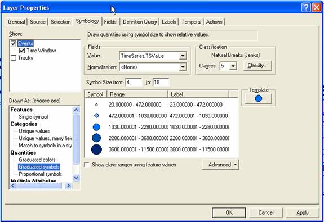Click the Symbol Size to field
Screen dimensions: 324x222
[x=161, y=82]
